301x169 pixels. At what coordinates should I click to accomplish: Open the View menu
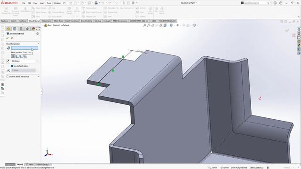pos(35,3)
